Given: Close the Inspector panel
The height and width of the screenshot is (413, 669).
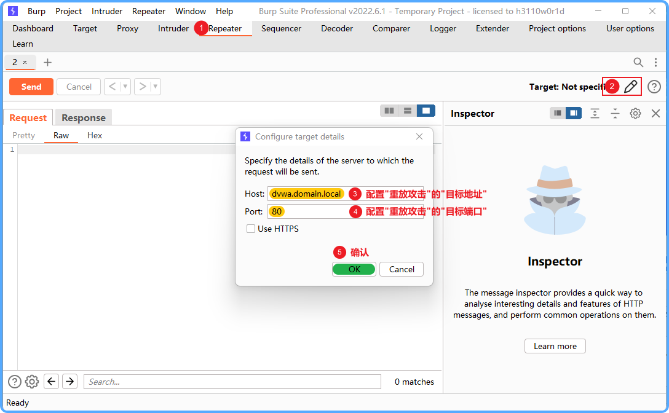Looking at the screenshot, I should (655, 113).
